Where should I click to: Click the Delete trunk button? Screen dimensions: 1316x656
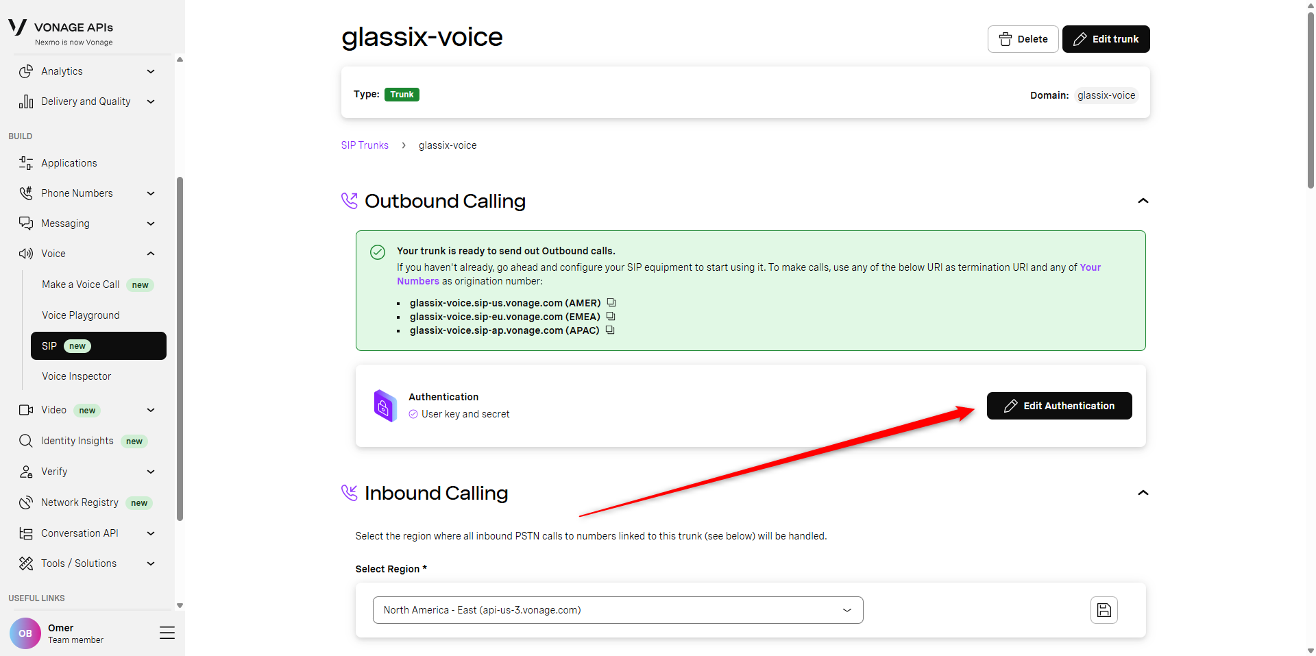(1023, 39)
